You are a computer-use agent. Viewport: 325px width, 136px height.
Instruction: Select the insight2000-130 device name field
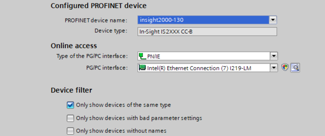(203, 20)
